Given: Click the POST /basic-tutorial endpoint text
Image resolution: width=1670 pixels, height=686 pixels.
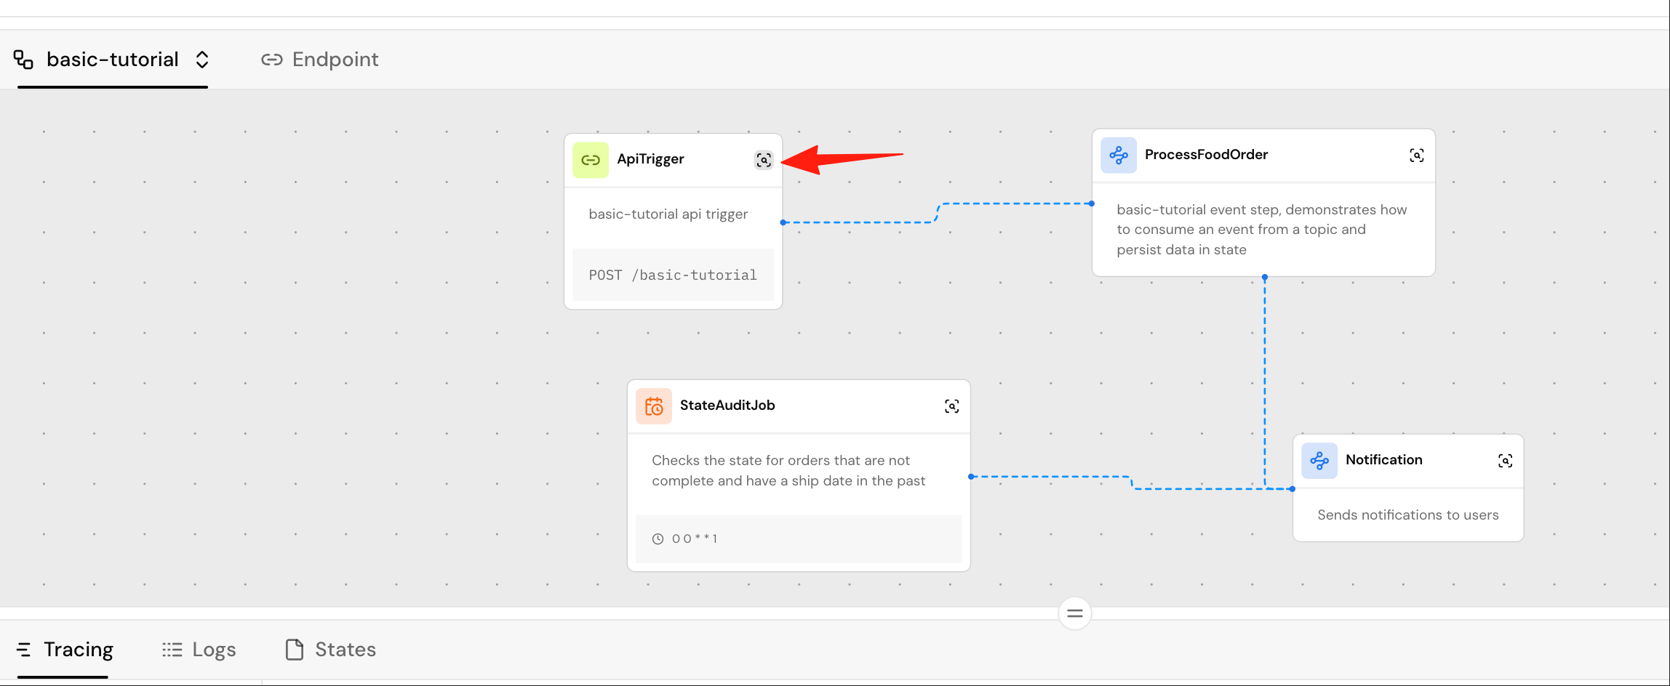Looking at the screenshot, I should pos(673,275).
